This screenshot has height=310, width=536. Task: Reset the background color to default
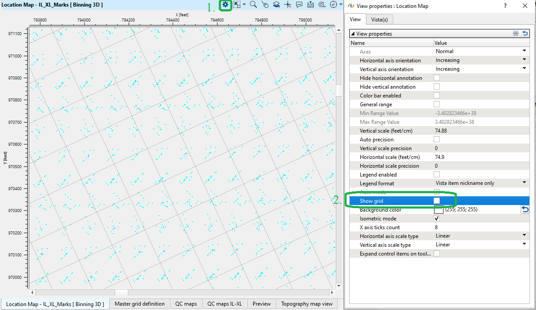point(525,209)
